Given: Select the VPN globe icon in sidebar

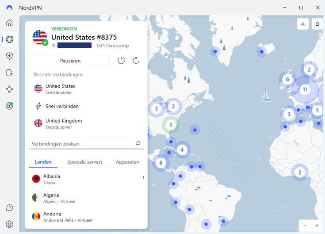Looking at the screenshot, I should (x=9, y=39).
